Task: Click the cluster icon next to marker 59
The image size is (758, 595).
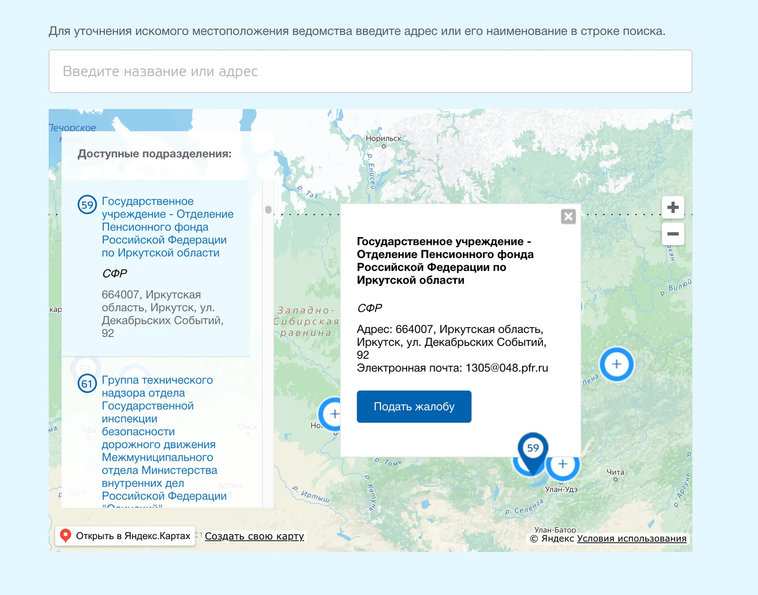Action: (x=563, y=464)
